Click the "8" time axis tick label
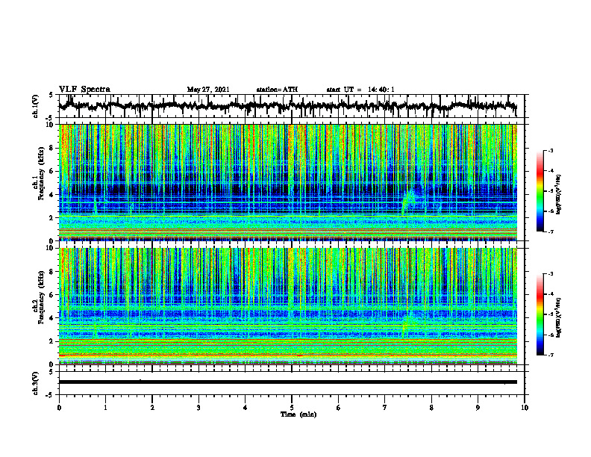 [431, 408]
